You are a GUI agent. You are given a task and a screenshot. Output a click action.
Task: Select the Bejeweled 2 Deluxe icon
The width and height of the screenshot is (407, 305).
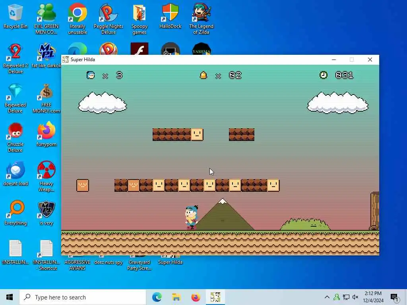pos(16,58)
